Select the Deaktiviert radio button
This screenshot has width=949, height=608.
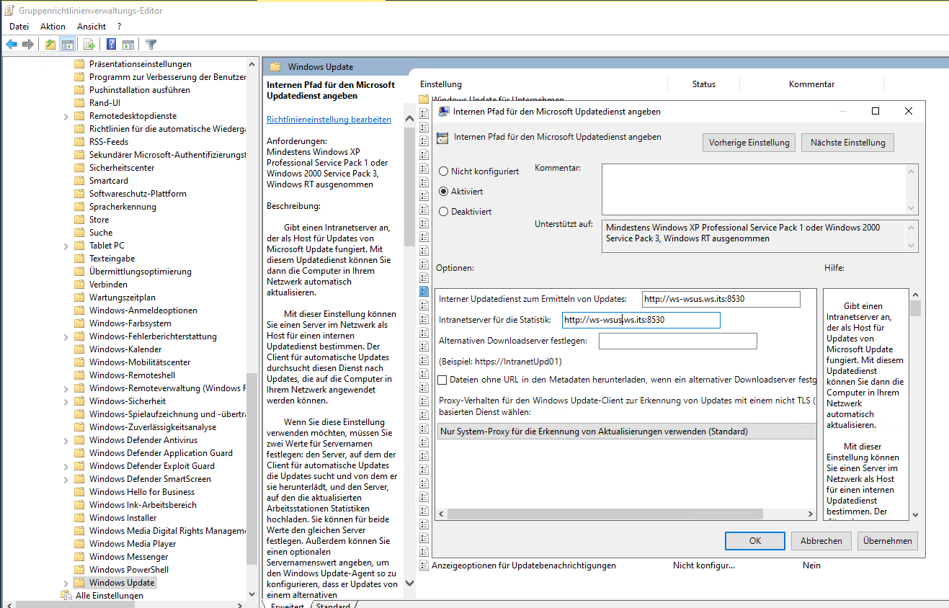click(443, 212)
